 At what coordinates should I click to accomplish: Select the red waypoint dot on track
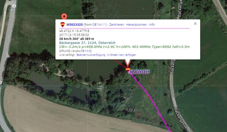pyautogui.click(x=149, y=96)
